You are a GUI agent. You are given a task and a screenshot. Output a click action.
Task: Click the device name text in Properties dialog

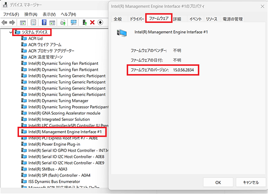[x=171, y=32]
